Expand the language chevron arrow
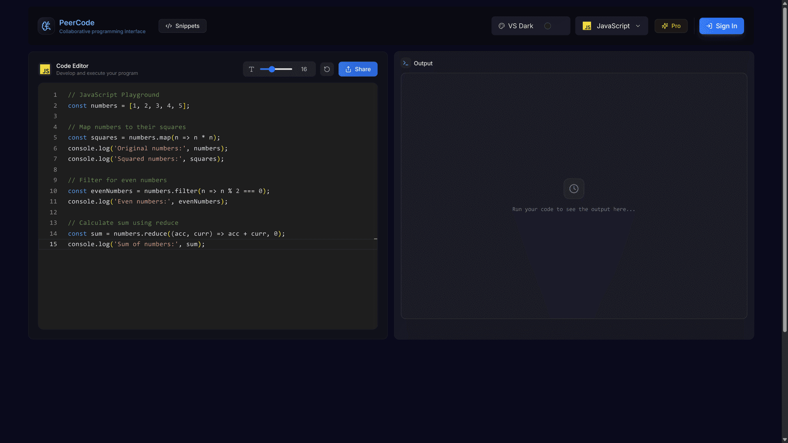The width and height of the screenshot is (788, 443). point(638,25)
